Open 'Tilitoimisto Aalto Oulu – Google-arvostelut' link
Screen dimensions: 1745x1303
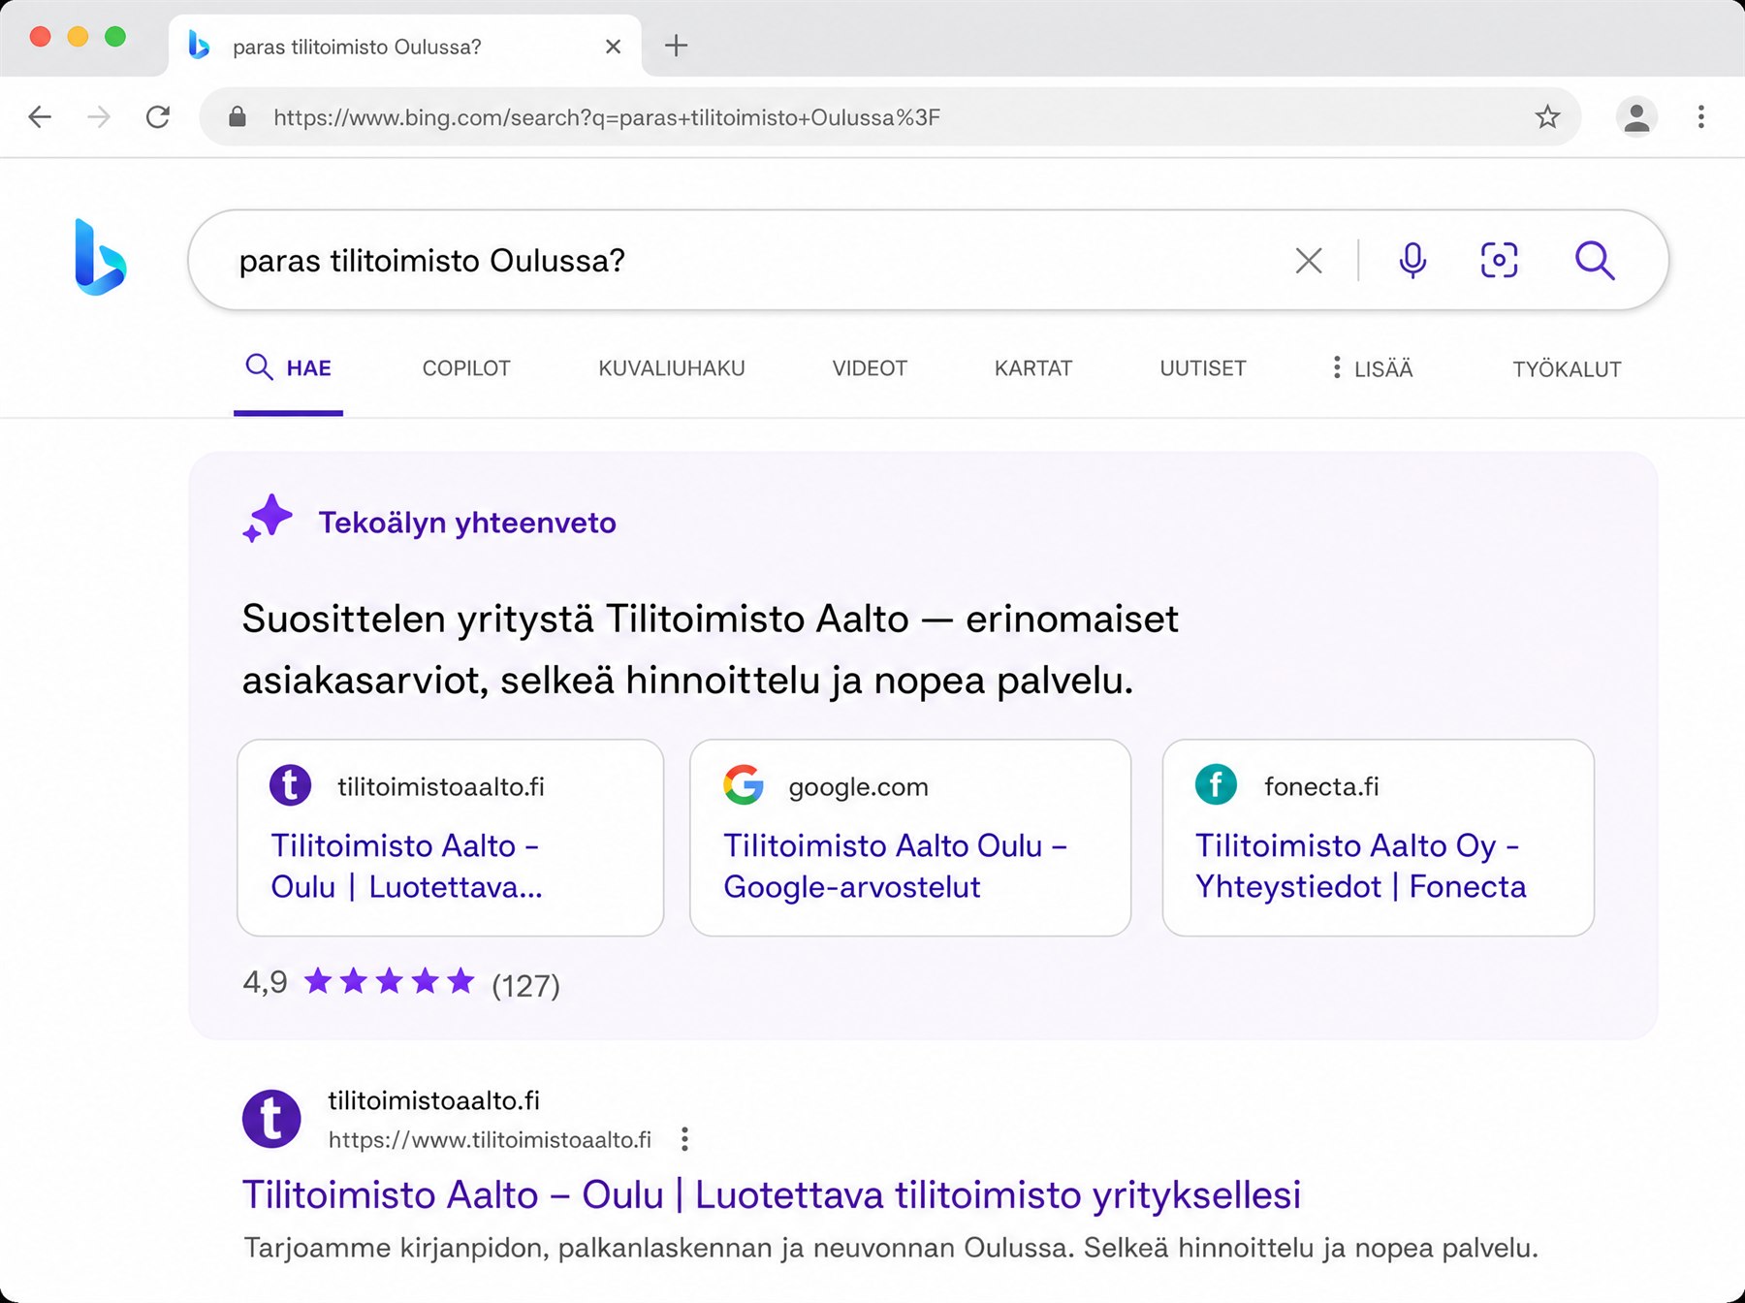(x=895, y=866)
